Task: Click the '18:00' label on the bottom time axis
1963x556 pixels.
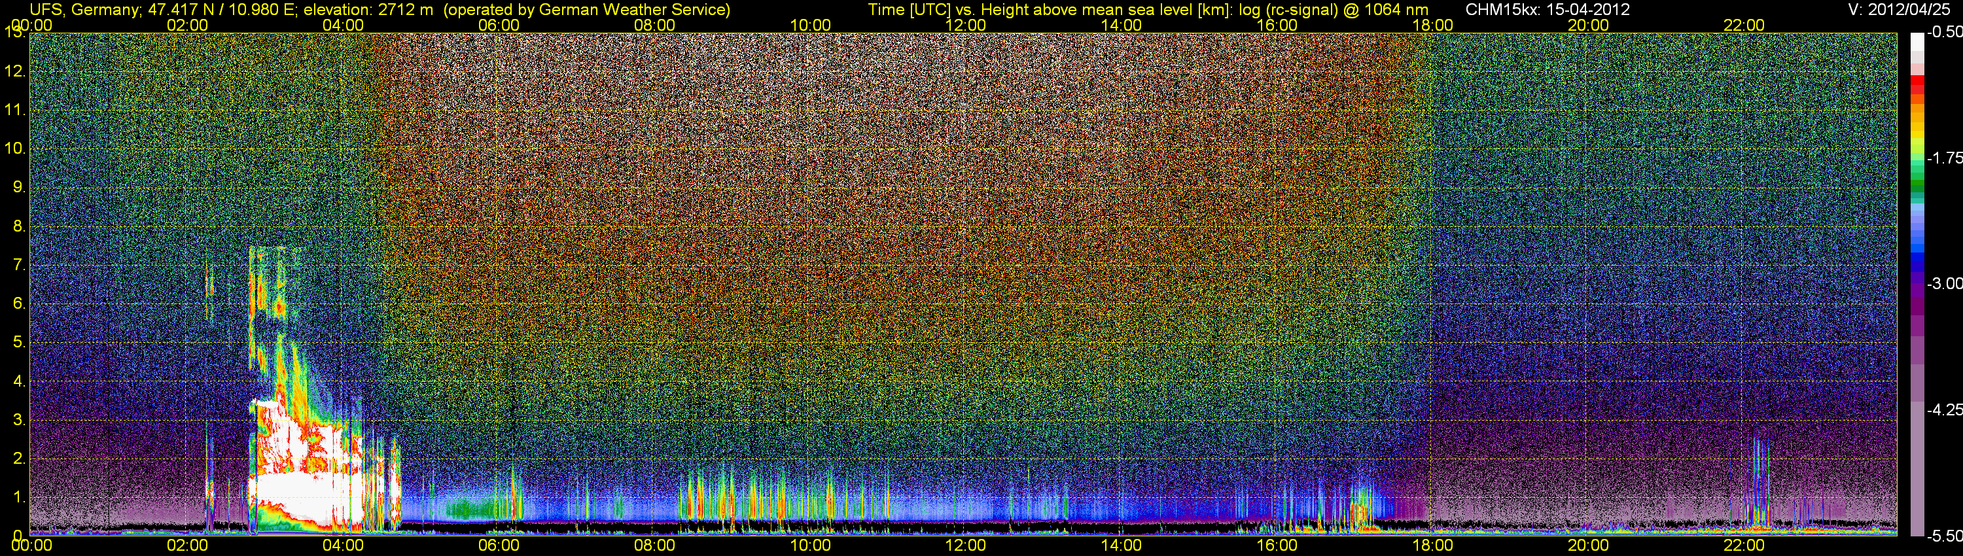Action: coord(1432,546)
